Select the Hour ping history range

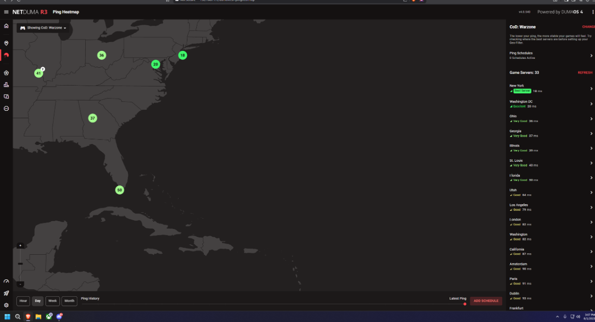pyautogui.click(x=23, y=301)
